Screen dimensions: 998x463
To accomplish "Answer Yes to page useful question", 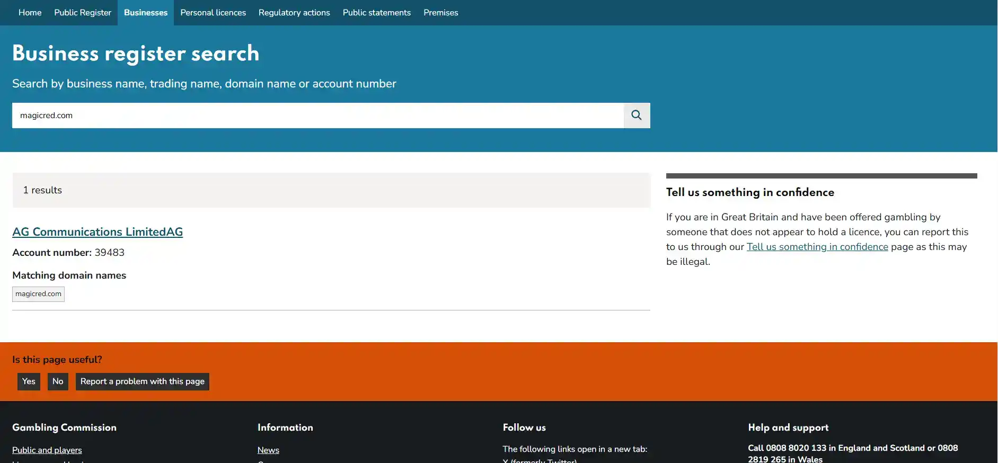I will [29, 381].
